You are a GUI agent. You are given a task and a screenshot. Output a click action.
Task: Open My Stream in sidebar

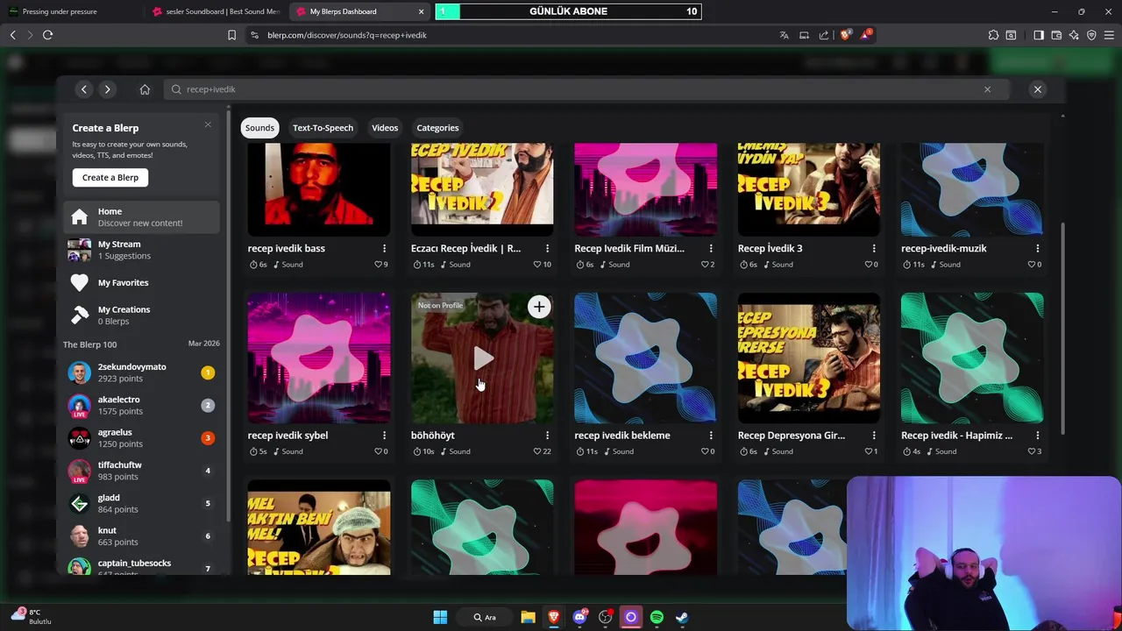click(x=141, y=250)
